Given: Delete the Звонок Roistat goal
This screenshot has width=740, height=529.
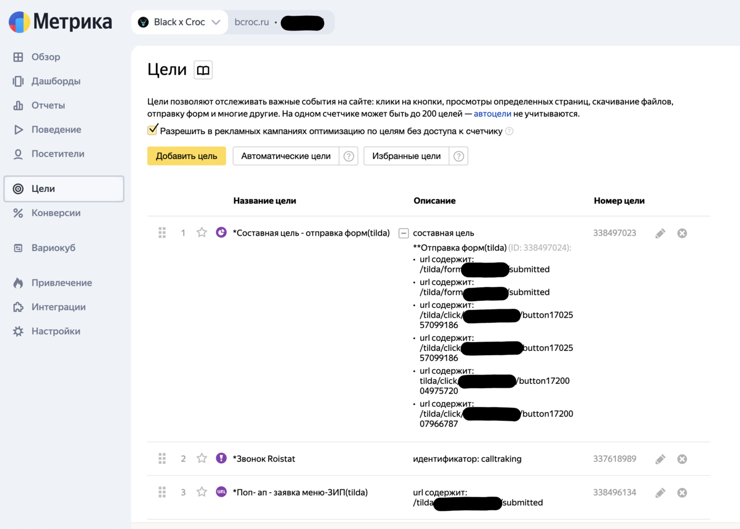Looking at the screenshot, I should tap(682, 459).
